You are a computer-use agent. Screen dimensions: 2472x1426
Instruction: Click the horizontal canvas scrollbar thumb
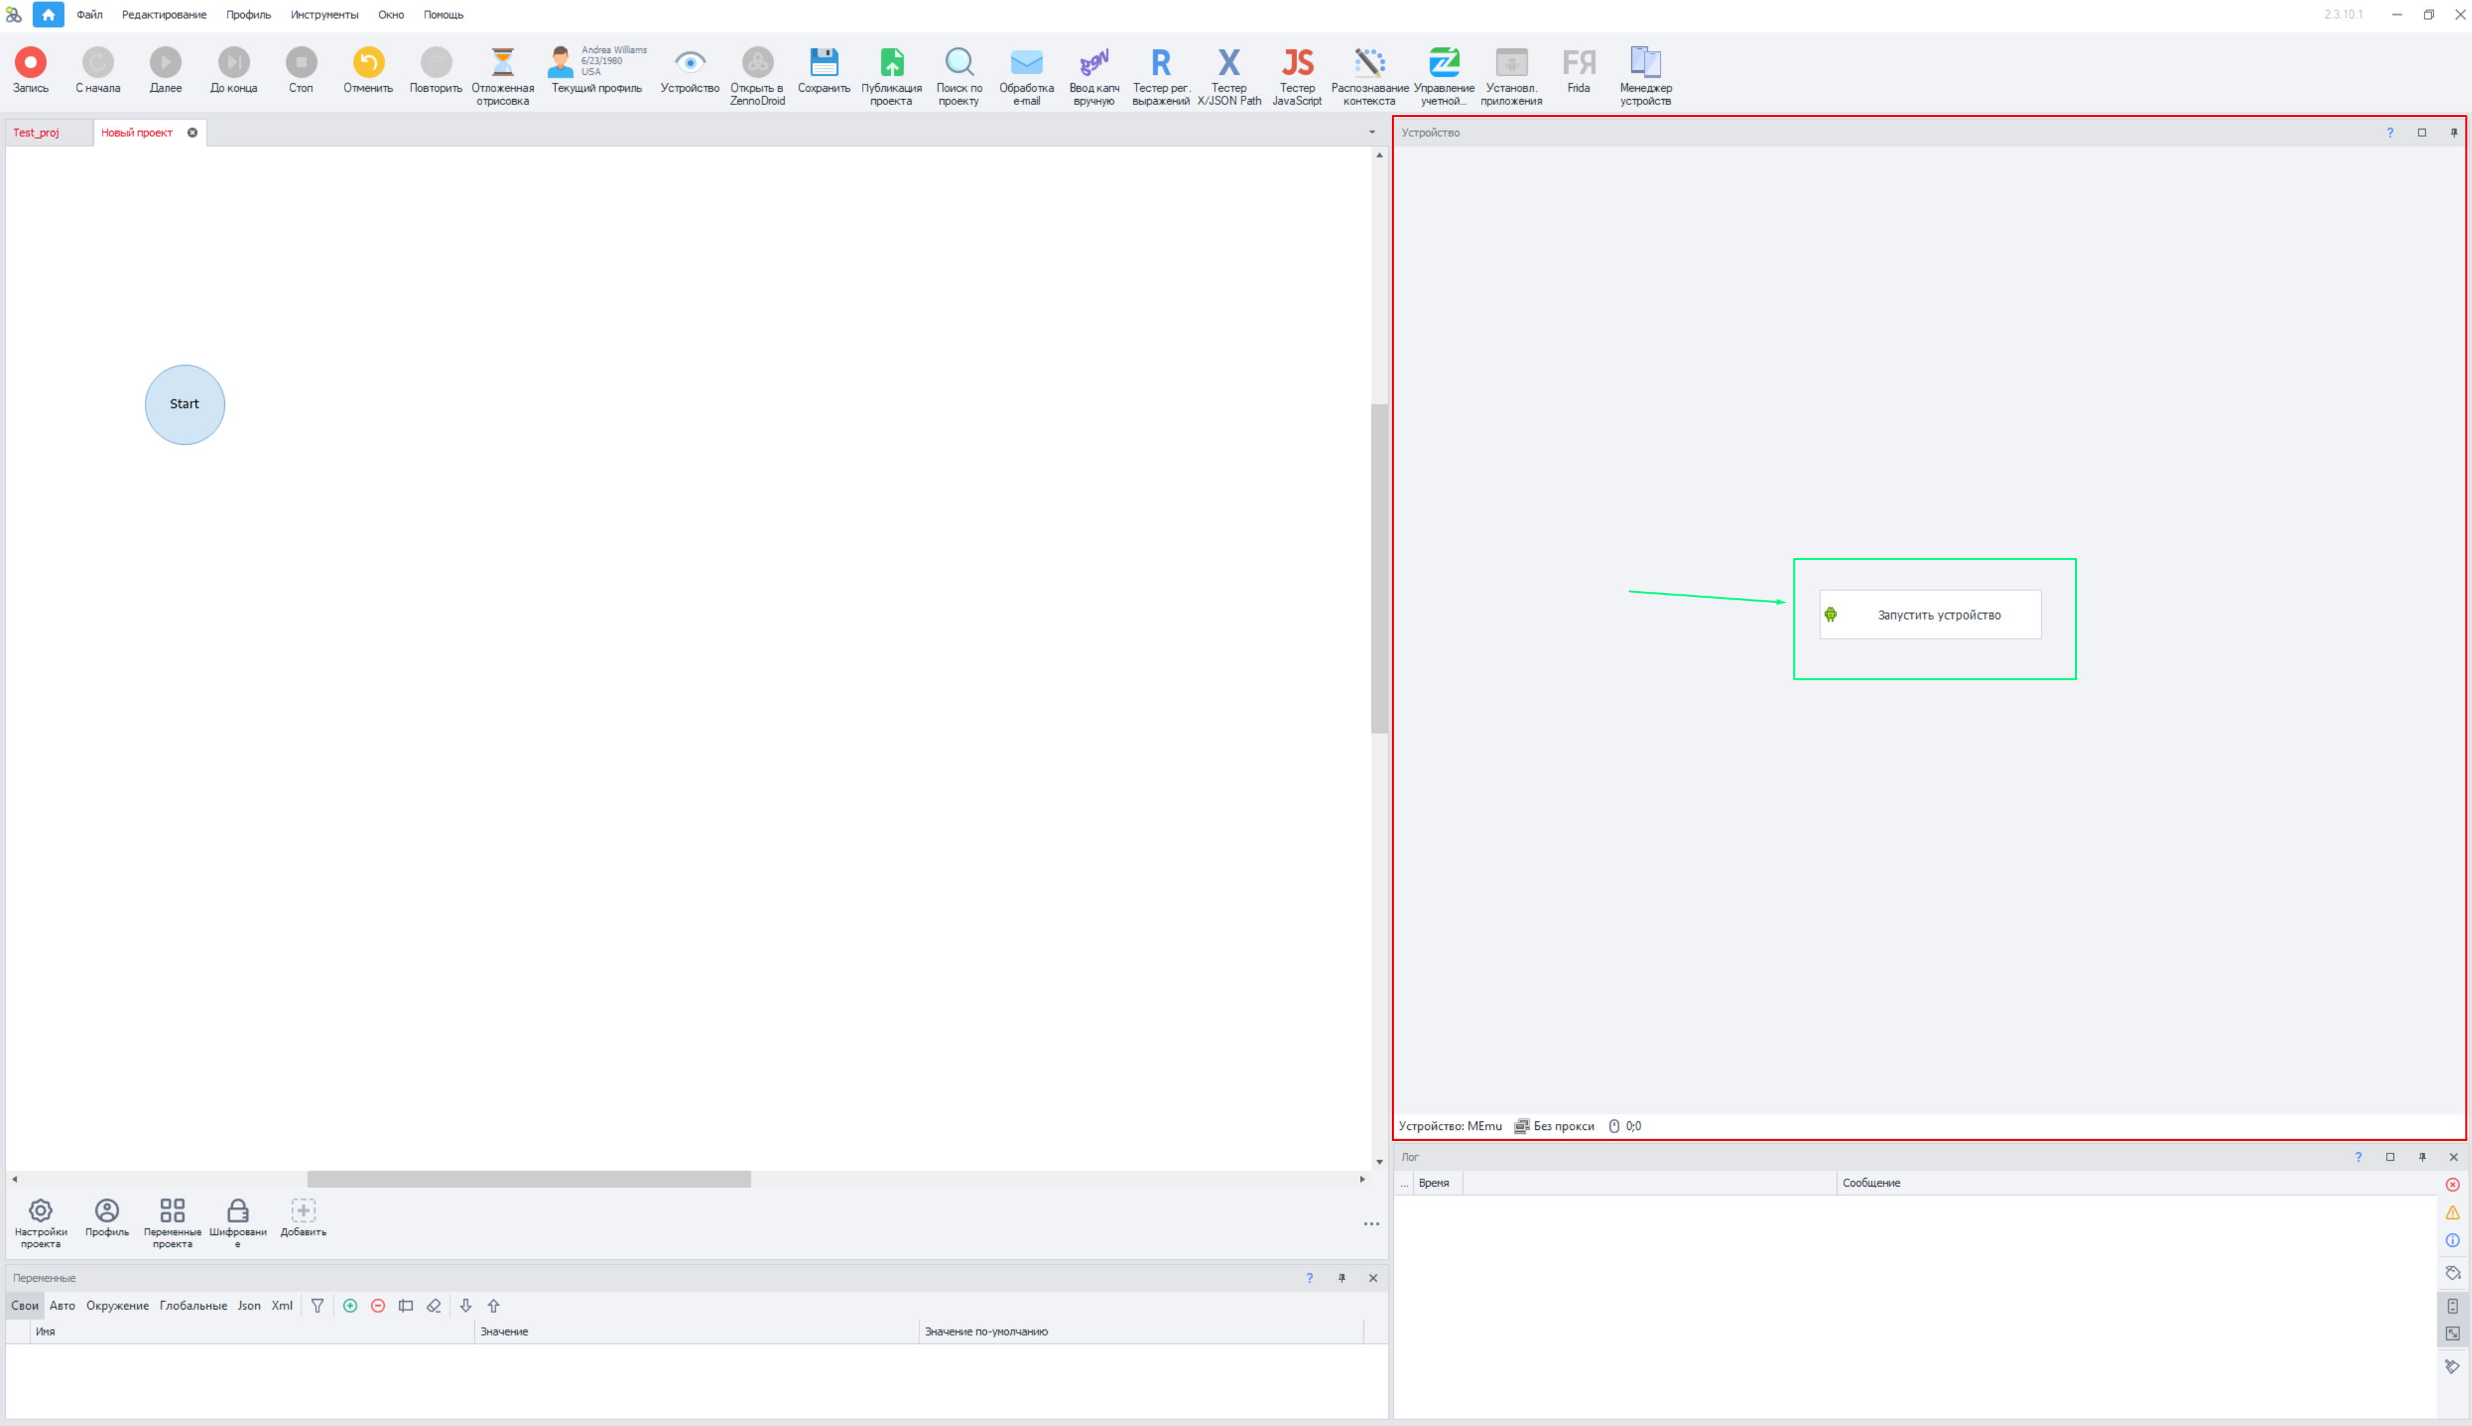coord(529,1179)
